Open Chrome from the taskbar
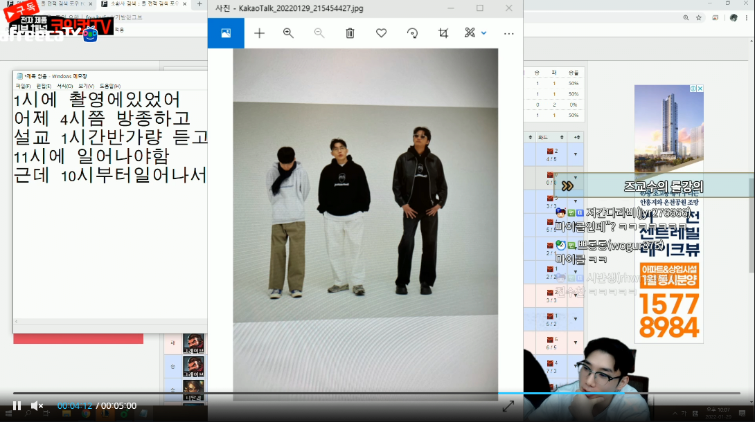Image resolution: width=755 pixels, height=422 pixels. coord(86,414)
